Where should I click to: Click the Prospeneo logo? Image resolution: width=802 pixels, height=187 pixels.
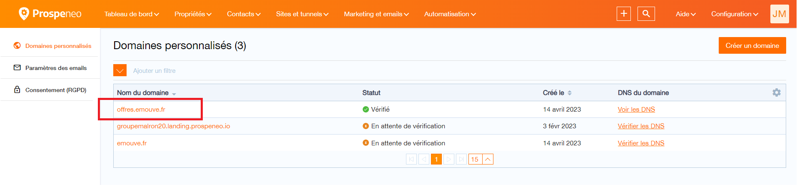(50, 14)
